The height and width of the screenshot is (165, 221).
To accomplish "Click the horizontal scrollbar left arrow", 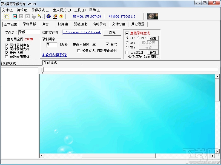I will [x=42, y=156].
